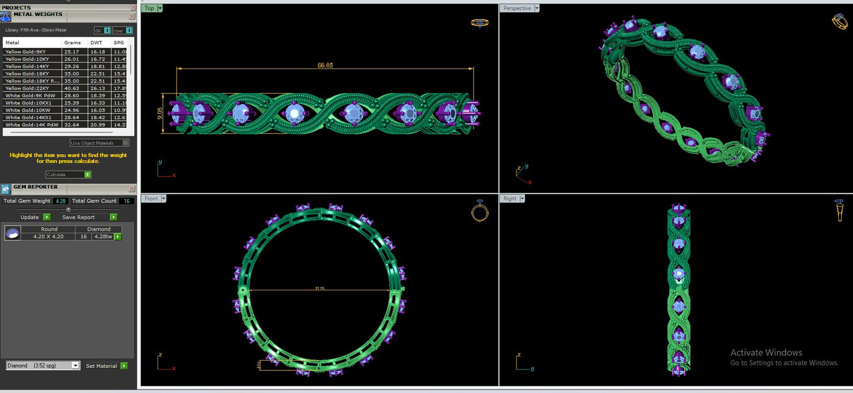Click the ring icon in Front viewport corner
853x393 pixels.
coord(480,211)
